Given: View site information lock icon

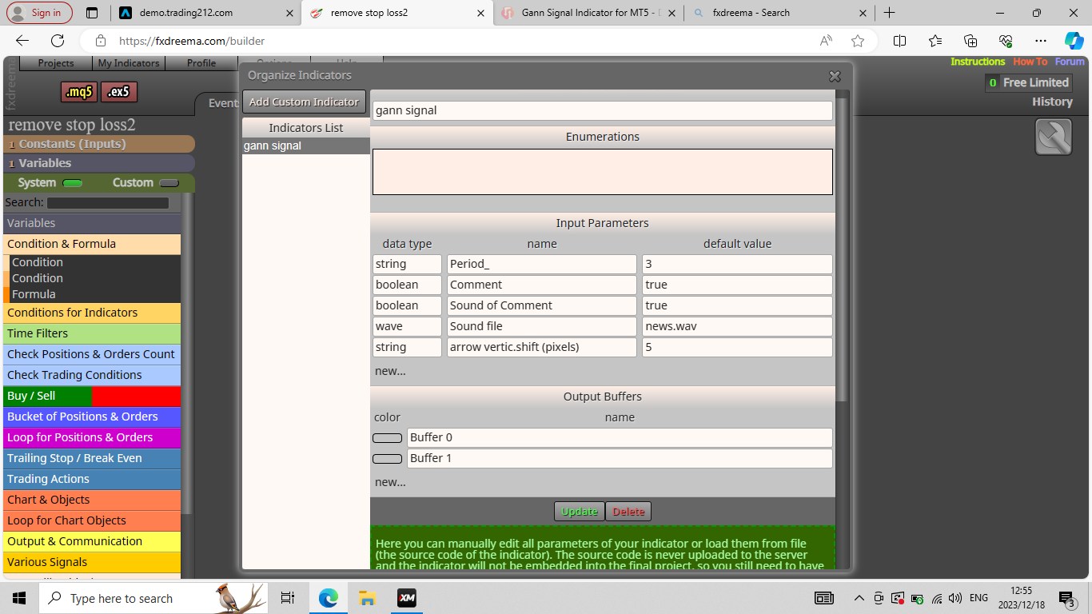Looking at the screenshot, I should click(x=100, y=41).
